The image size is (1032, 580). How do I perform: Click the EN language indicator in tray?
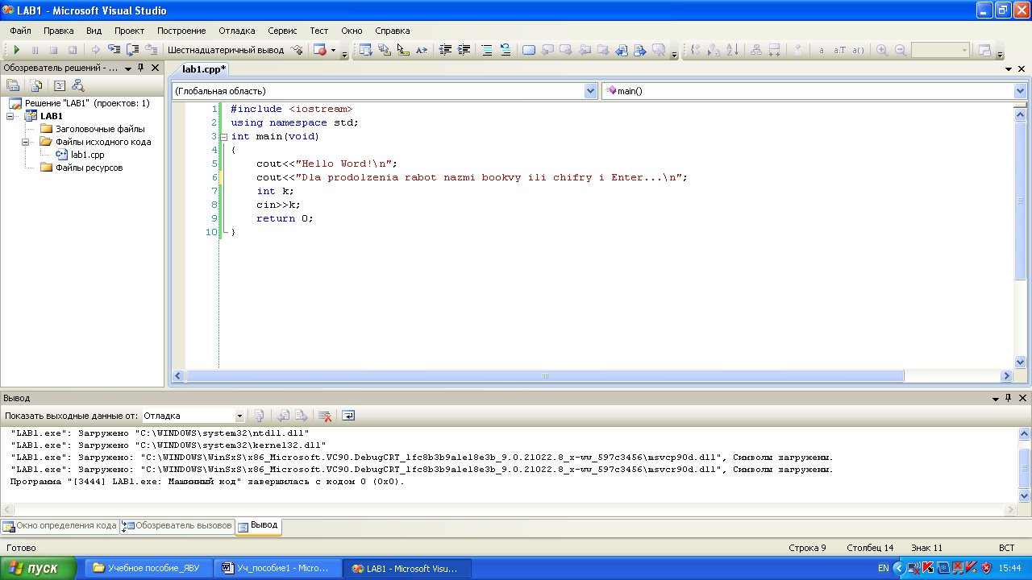(884, 568)
